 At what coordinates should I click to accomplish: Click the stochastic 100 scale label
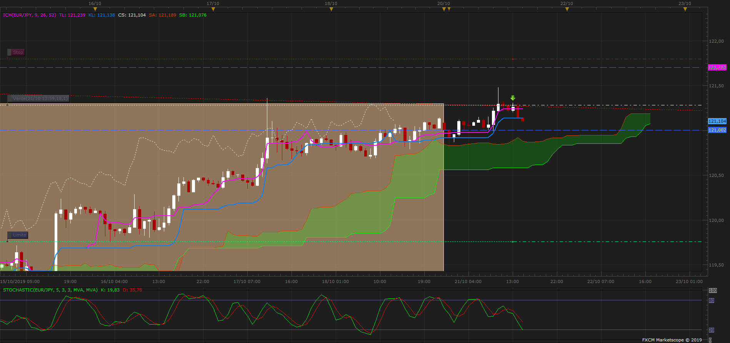pyautogui.click(x=713, y=290)
